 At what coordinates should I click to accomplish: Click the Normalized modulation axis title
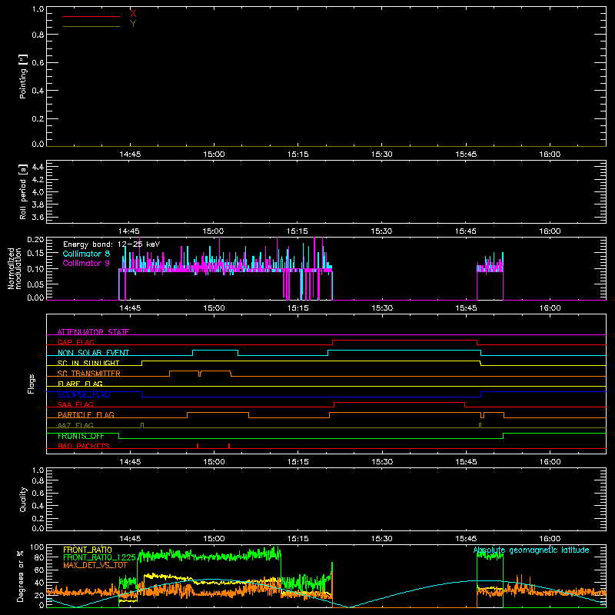tap(15, 268)
